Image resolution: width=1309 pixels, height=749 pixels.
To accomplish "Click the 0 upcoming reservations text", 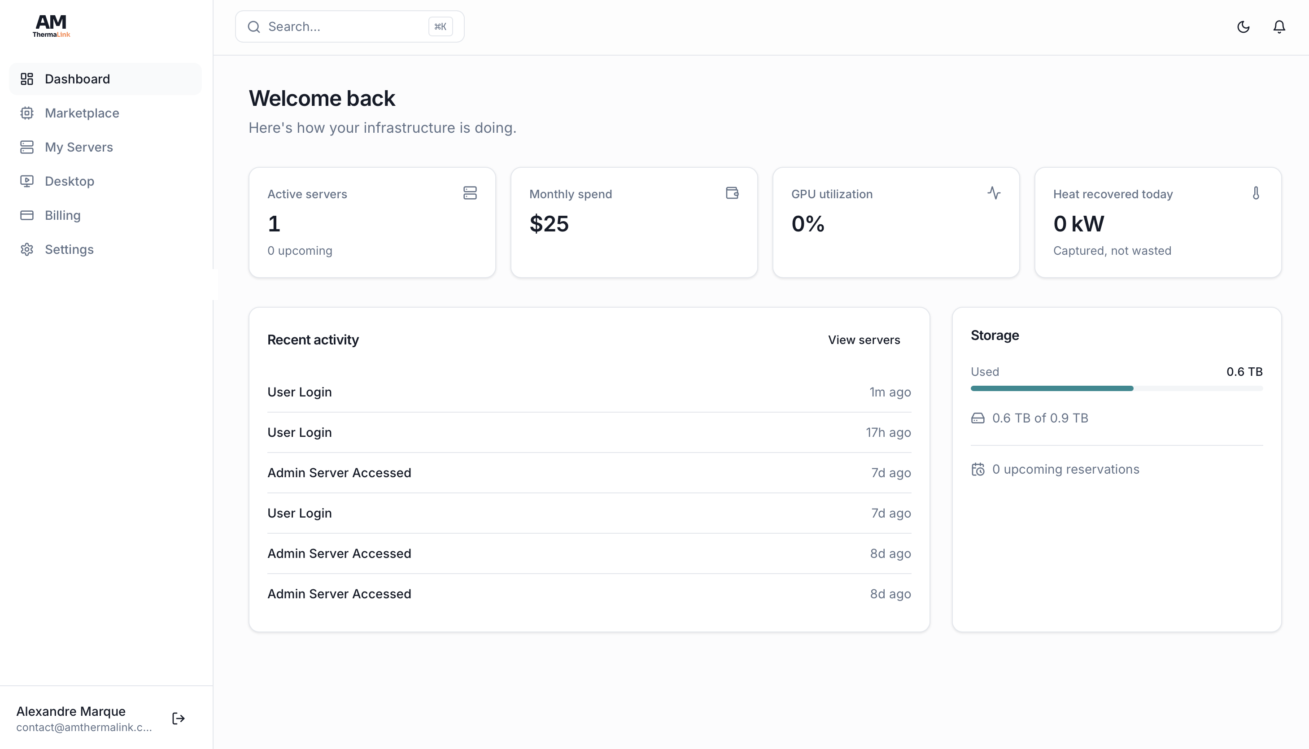I will click(x=1065, y=469).
